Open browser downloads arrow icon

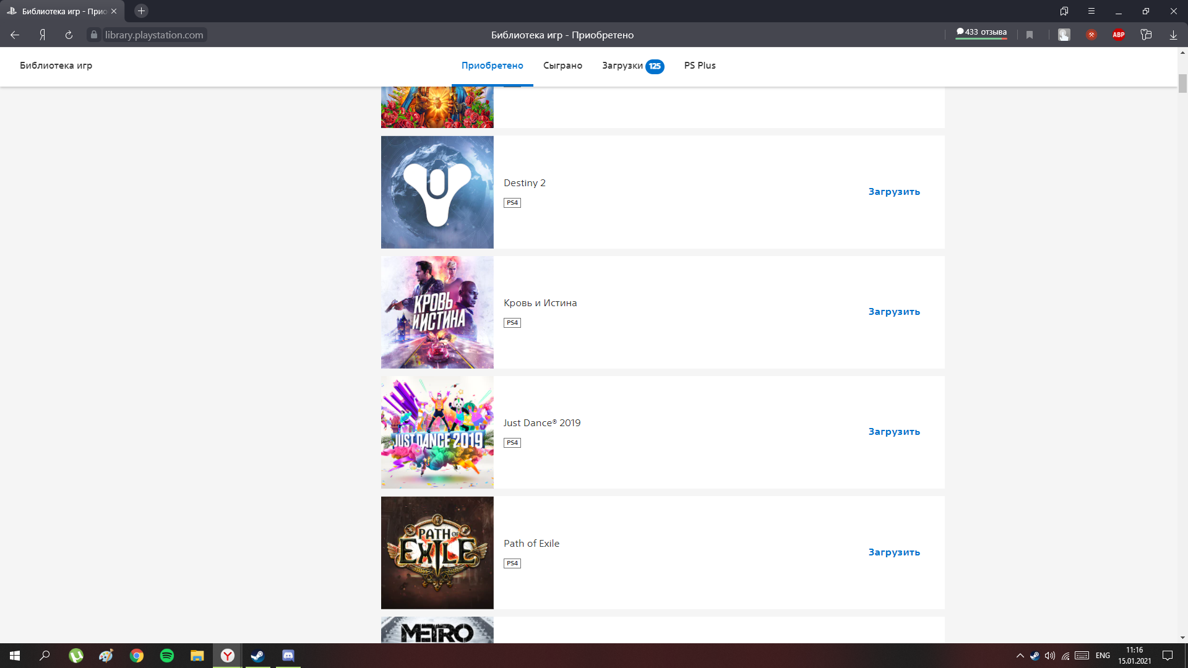click(x=1173, y=35)
